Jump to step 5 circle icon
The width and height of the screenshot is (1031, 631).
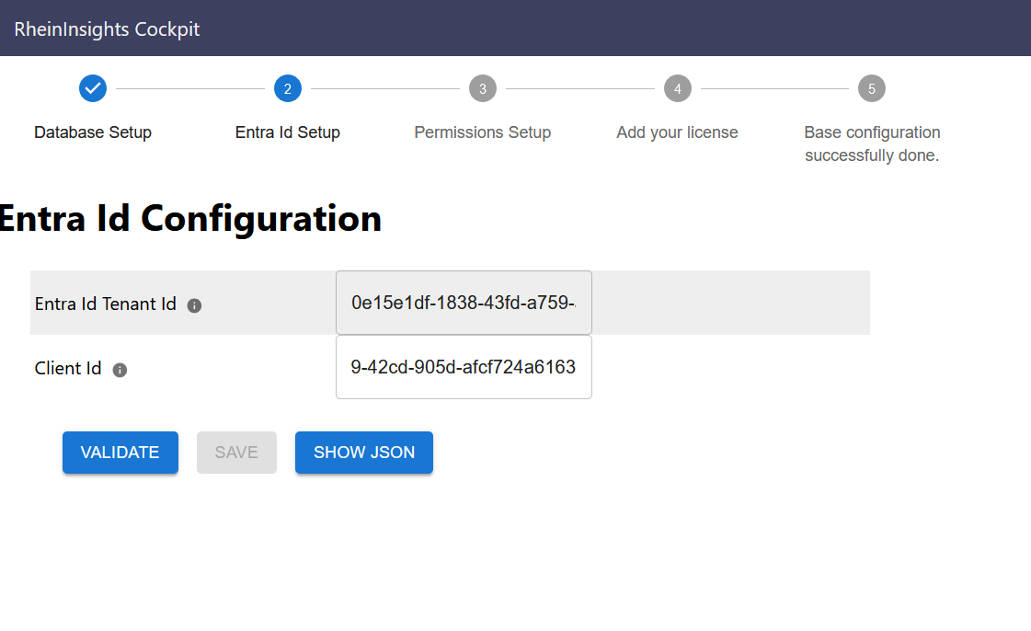coord(872,88)
